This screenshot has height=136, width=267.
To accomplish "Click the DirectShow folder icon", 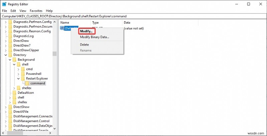I will [10, 107].
